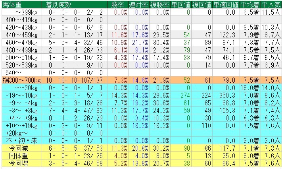Click the -19～-10kg row label

click(x=24, y=96)
